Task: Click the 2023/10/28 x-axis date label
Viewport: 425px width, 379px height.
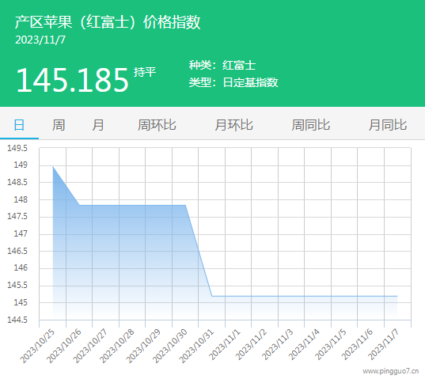Action: pos(117,346)
